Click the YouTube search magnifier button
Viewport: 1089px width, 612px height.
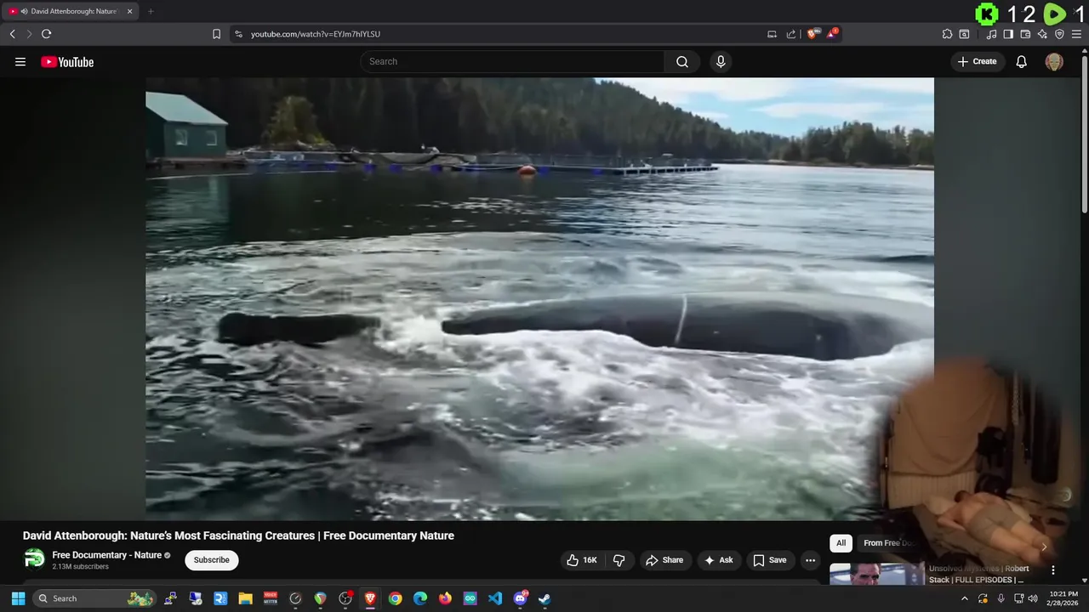[682, 62]
